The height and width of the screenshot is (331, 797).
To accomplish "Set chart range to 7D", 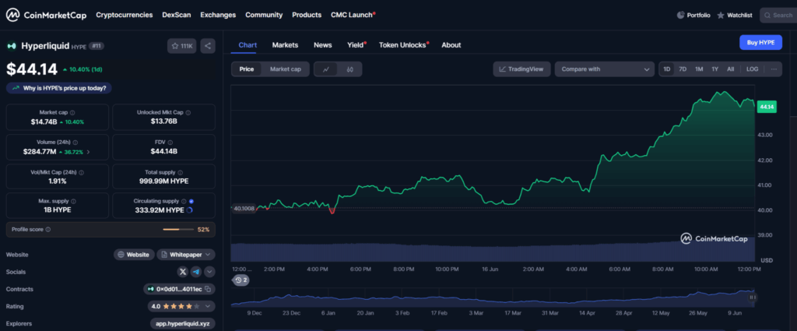I will coord(683,69).
